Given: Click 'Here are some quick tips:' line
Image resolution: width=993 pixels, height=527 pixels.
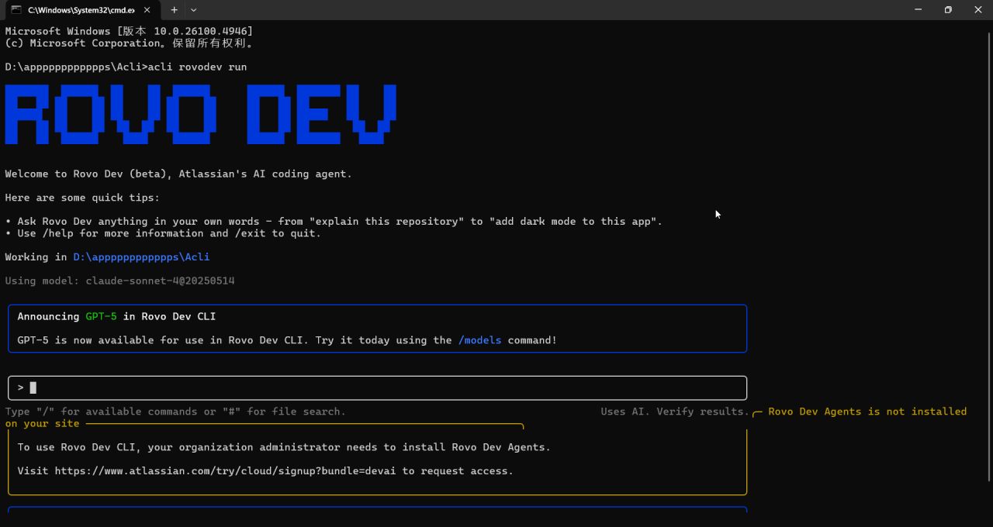Looking at the screenshot, I should (x=82, y=198).
